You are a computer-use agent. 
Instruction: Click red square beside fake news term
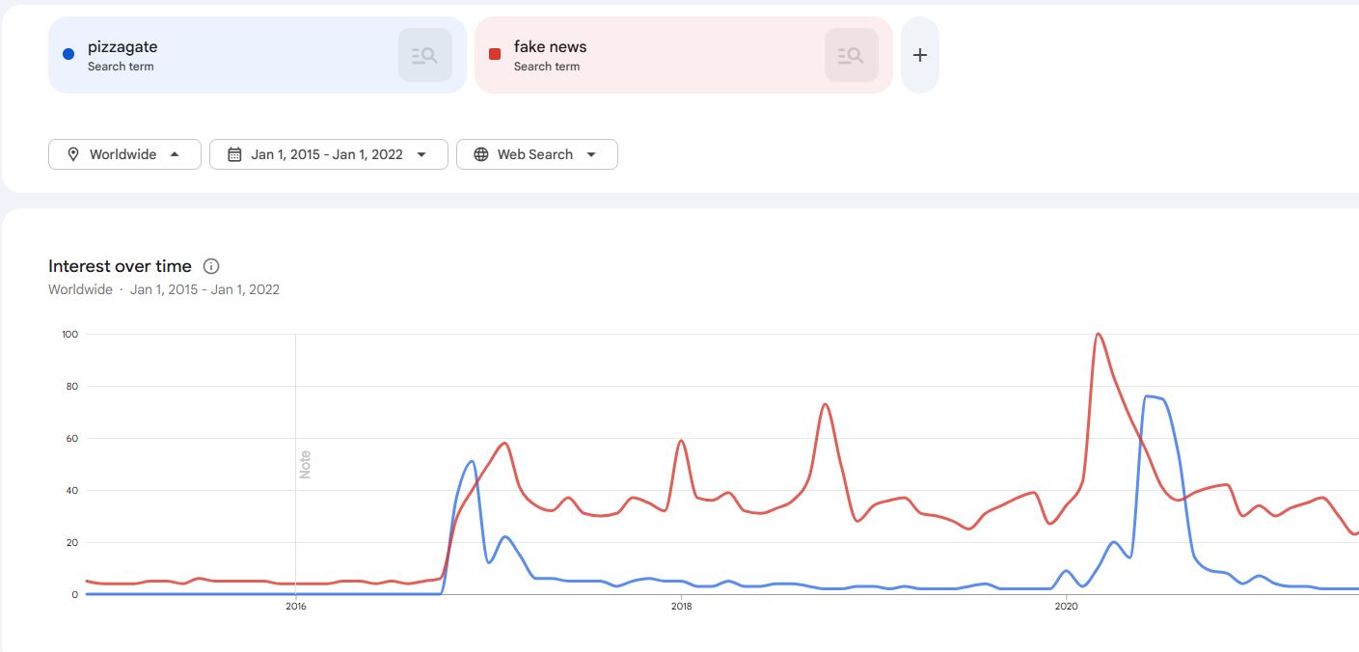pyautogui.click(x=495, y=54)
